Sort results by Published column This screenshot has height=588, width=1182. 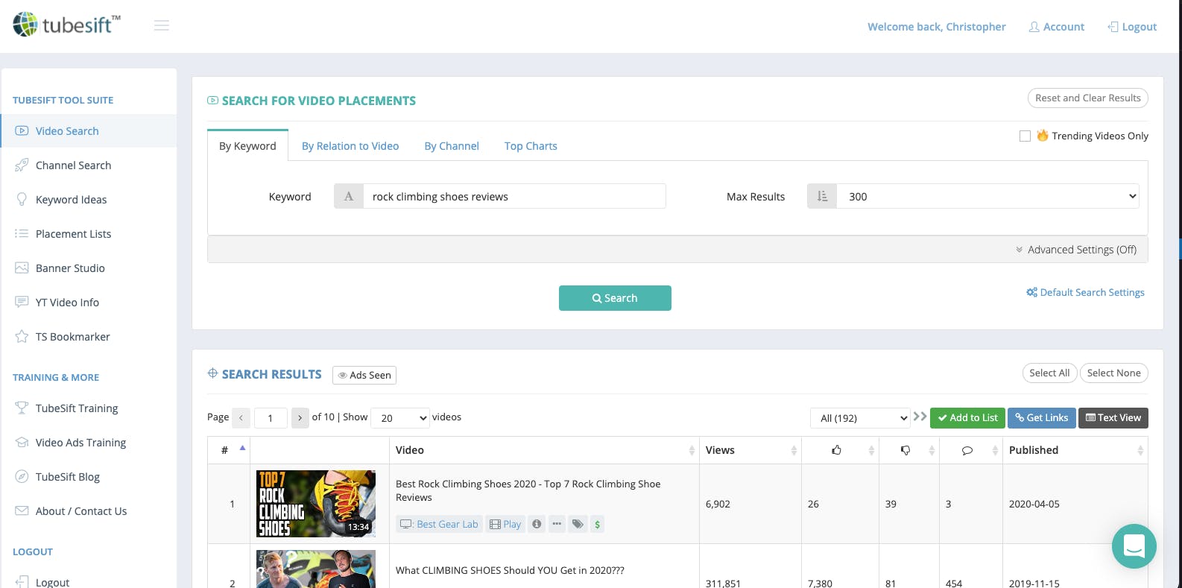(x=1075, y=450)
